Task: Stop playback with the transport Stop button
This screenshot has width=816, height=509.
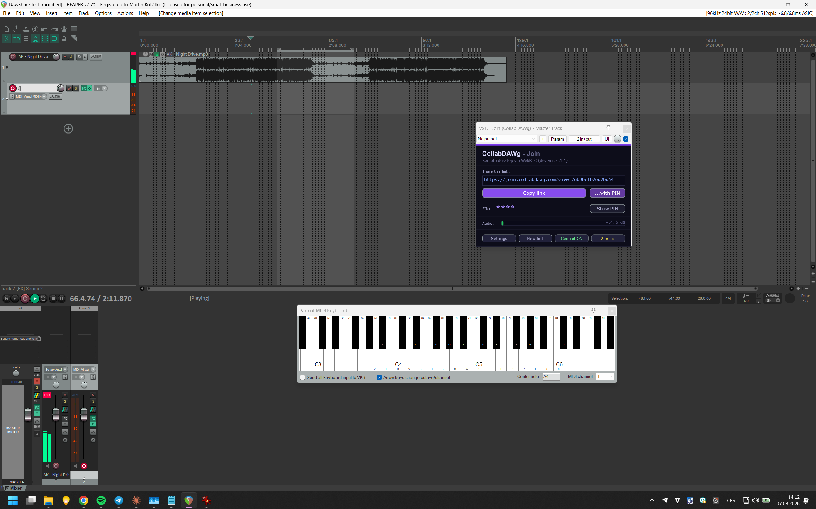Action: [53, 299]
